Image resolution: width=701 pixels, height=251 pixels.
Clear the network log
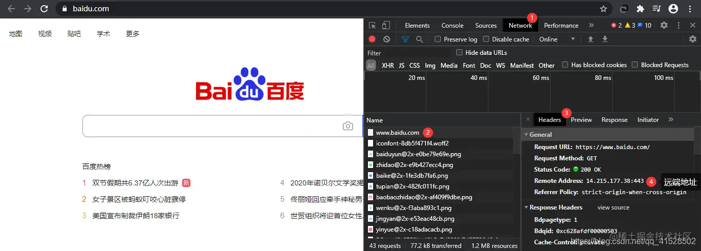point(386,39)
